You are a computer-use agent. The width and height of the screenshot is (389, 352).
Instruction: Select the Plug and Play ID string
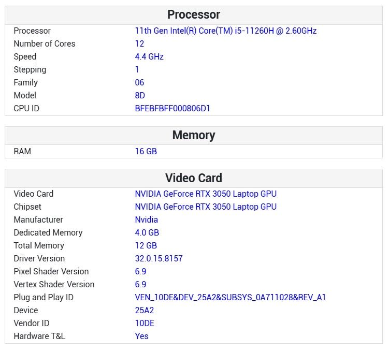point(230,298)
